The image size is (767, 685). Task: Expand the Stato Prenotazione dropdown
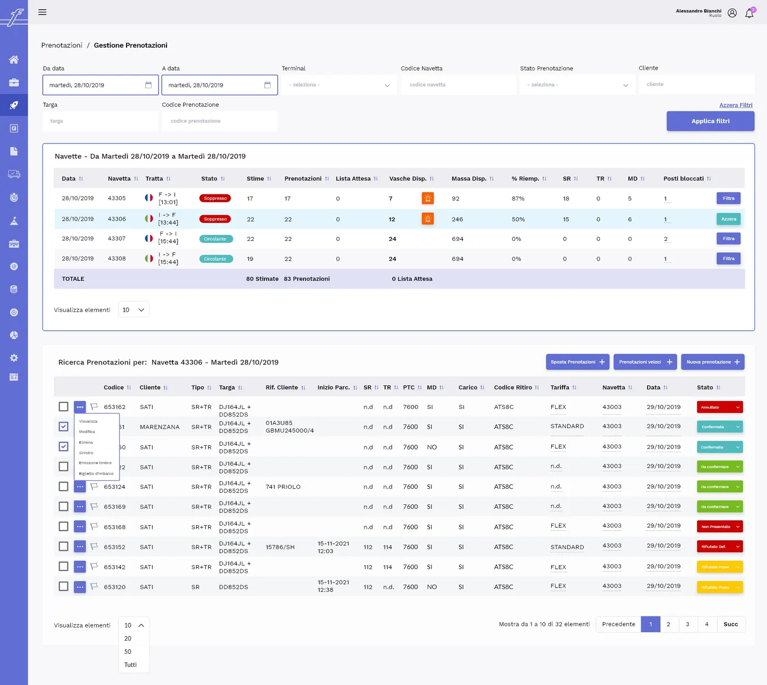577,85
